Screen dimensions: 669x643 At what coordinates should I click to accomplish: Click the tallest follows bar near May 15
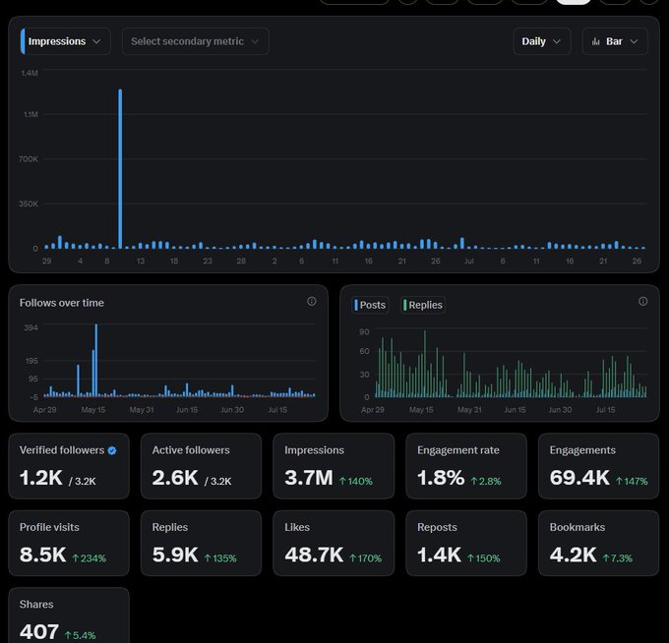pos(96,360)
